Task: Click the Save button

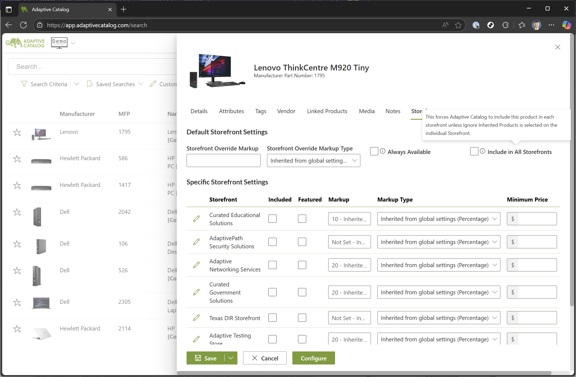Action: 206,358
